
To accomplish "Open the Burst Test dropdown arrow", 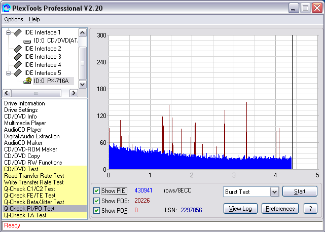I will click(x=274, y=192).
